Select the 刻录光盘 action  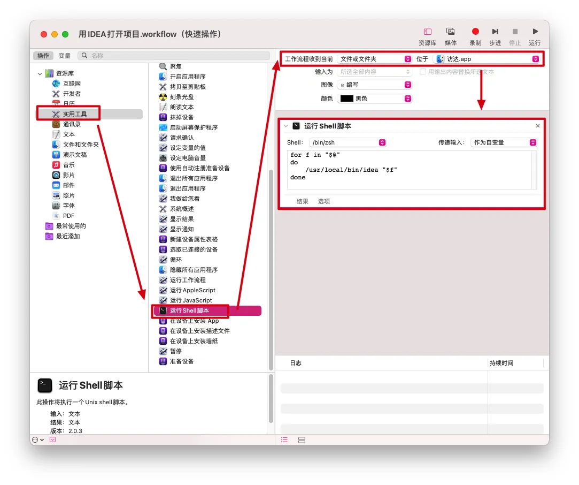(x=176, y=97)
